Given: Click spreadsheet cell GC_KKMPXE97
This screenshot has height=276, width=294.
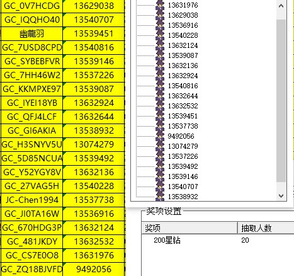Looking at the screenshot, I should (31, 89).
